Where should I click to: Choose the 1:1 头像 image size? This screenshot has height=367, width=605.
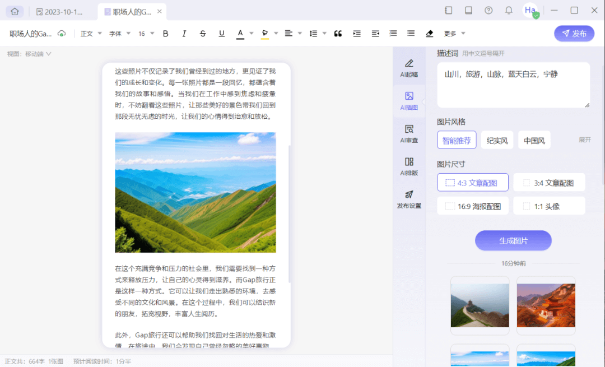click(x=550, y=205)
